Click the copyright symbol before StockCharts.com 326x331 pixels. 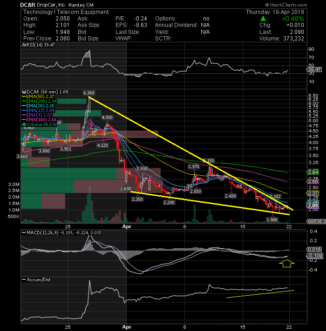[x=267, y=5]
